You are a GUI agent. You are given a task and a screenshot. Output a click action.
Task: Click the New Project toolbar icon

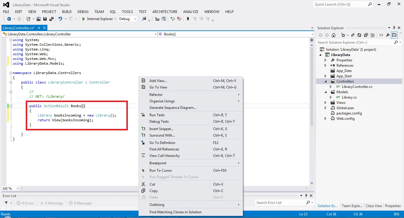28,19
